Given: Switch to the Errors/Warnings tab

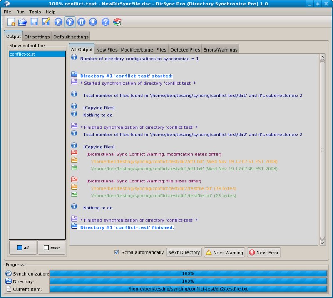Looking at the screenshot, I should (220, 49).
